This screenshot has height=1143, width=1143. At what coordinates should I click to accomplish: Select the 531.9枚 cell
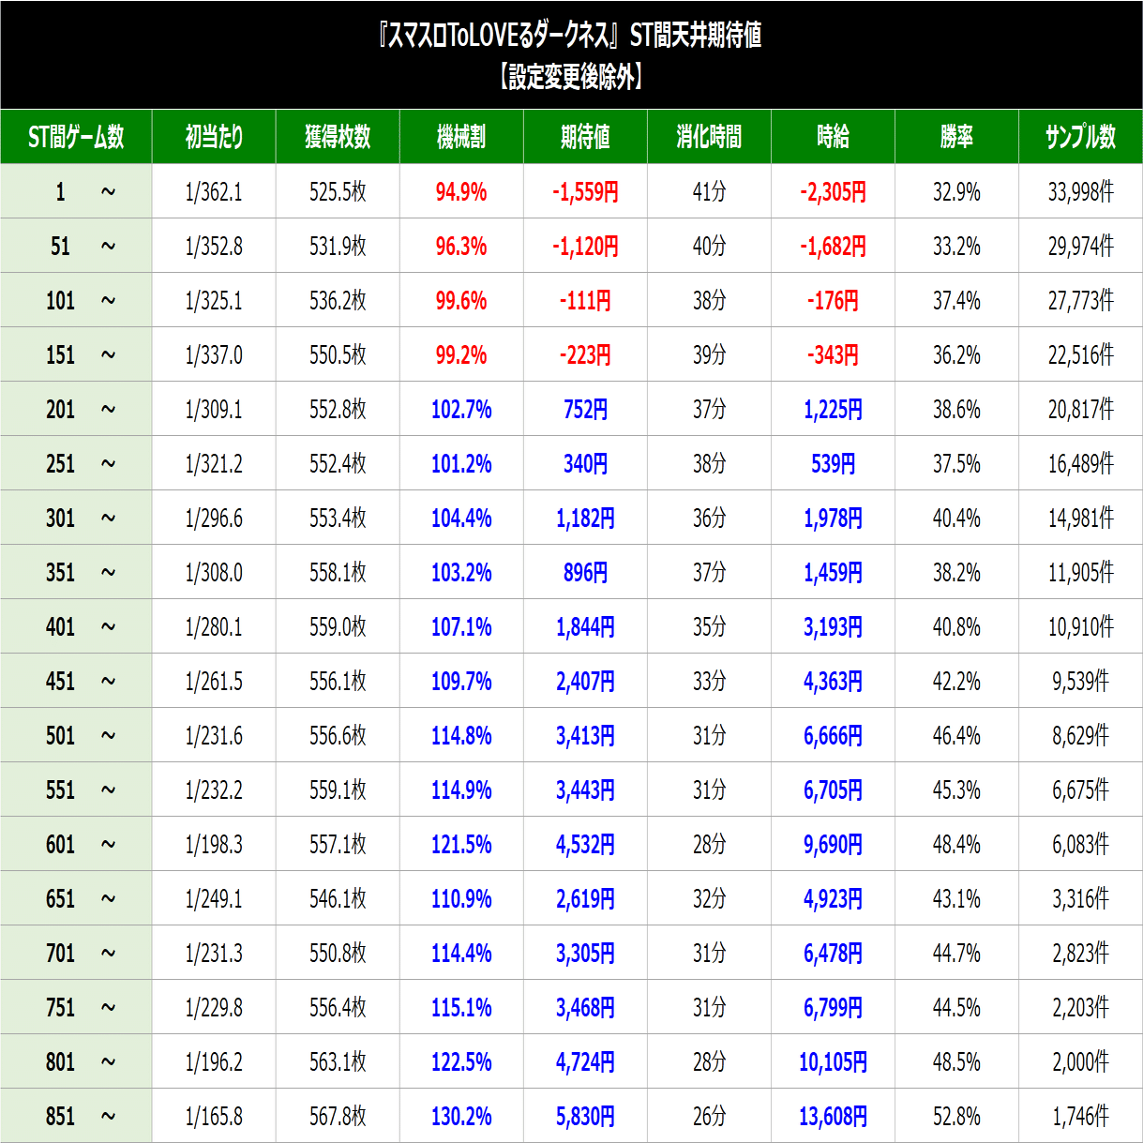point(338,247)
